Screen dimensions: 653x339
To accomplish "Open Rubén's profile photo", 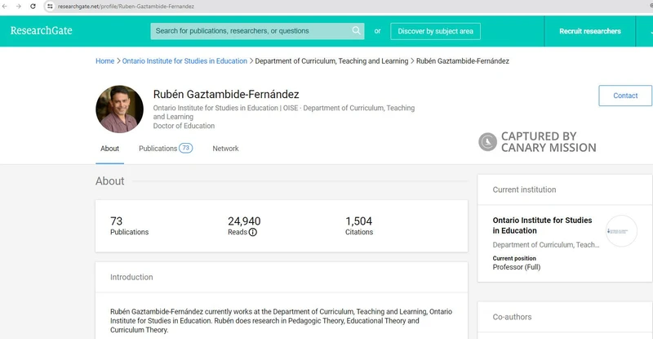I will coord(119,109).
